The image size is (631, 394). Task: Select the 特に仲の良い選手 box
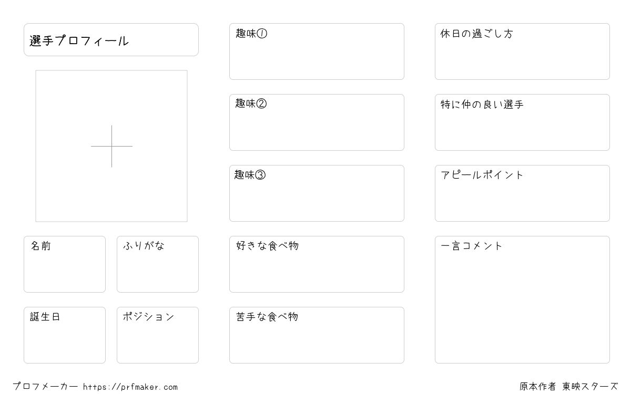(x=522, y=122)
